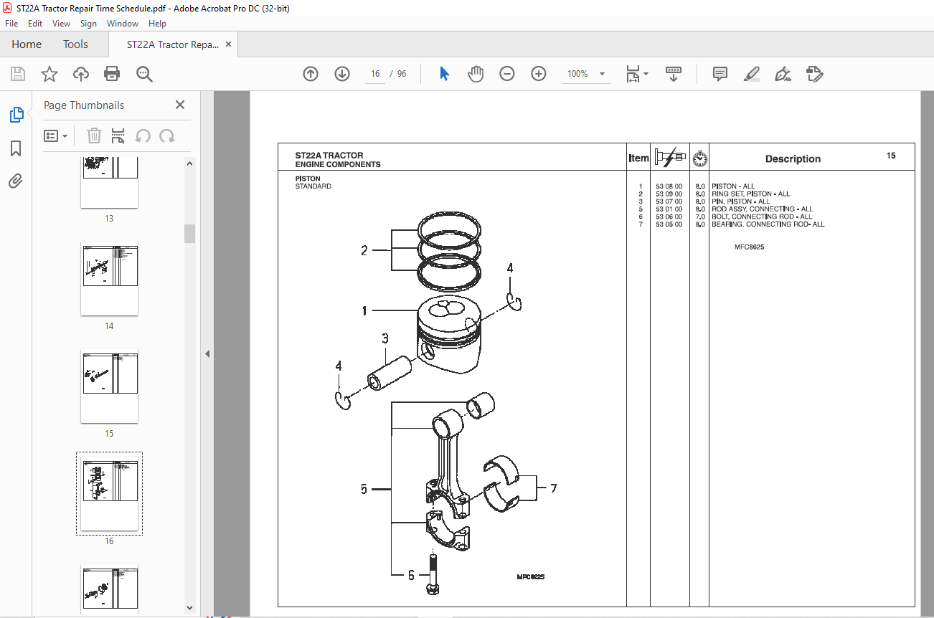Rotate page counterclockwise in thumbnails panel
934x618 pixels.
click(x=143, y=136)
